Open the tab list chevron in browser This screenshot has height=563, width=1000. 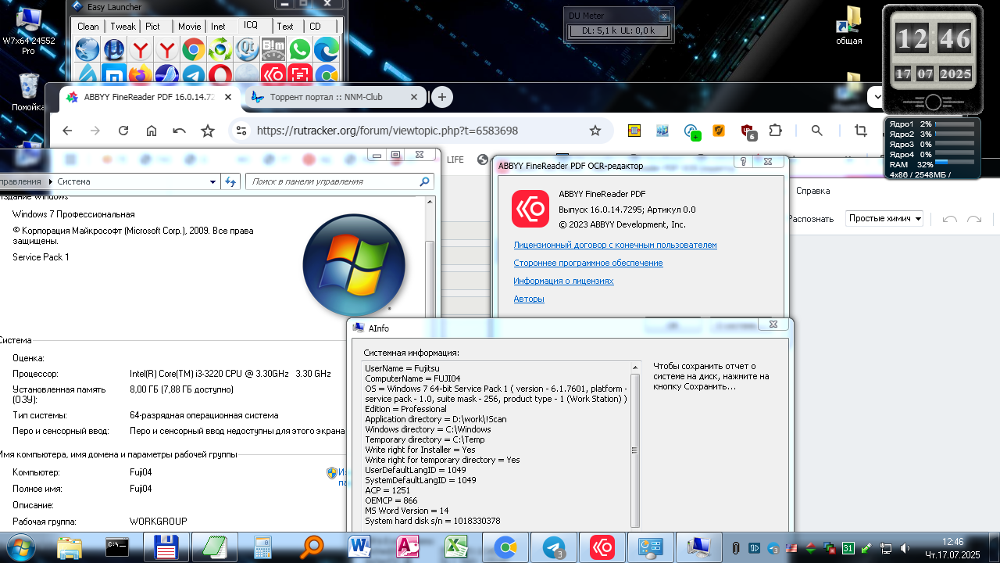click(875, 97)
